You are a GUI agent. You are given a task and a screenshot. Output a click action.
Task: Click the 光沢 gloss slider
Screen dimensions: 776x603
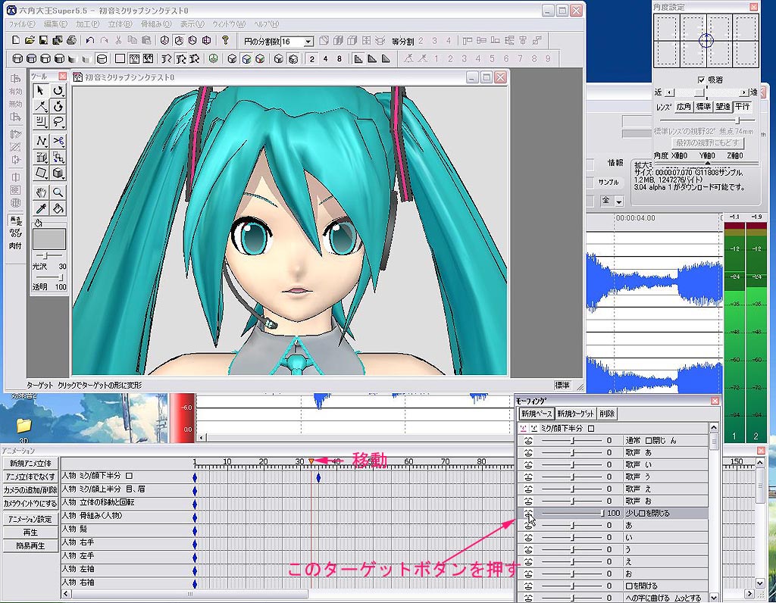coord(48,255)
